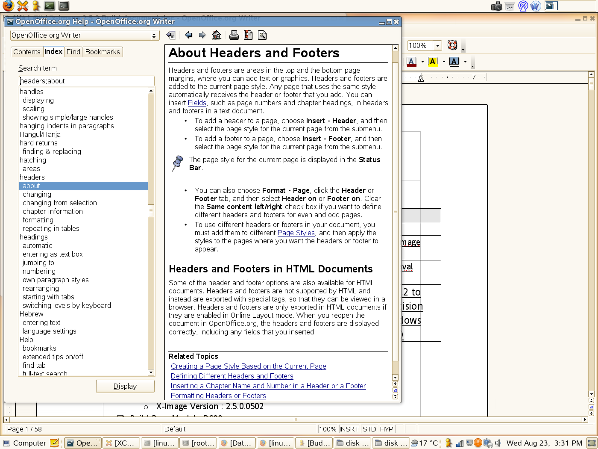Switch to the Find tab
This screenshot has height=449, width=598.
tap(73, 52)
